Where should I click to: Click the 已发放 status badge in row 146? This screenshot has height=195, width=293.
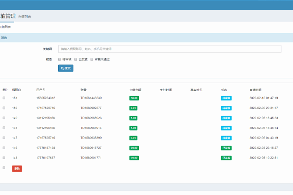pyautogui.click(x=226, y=148)
